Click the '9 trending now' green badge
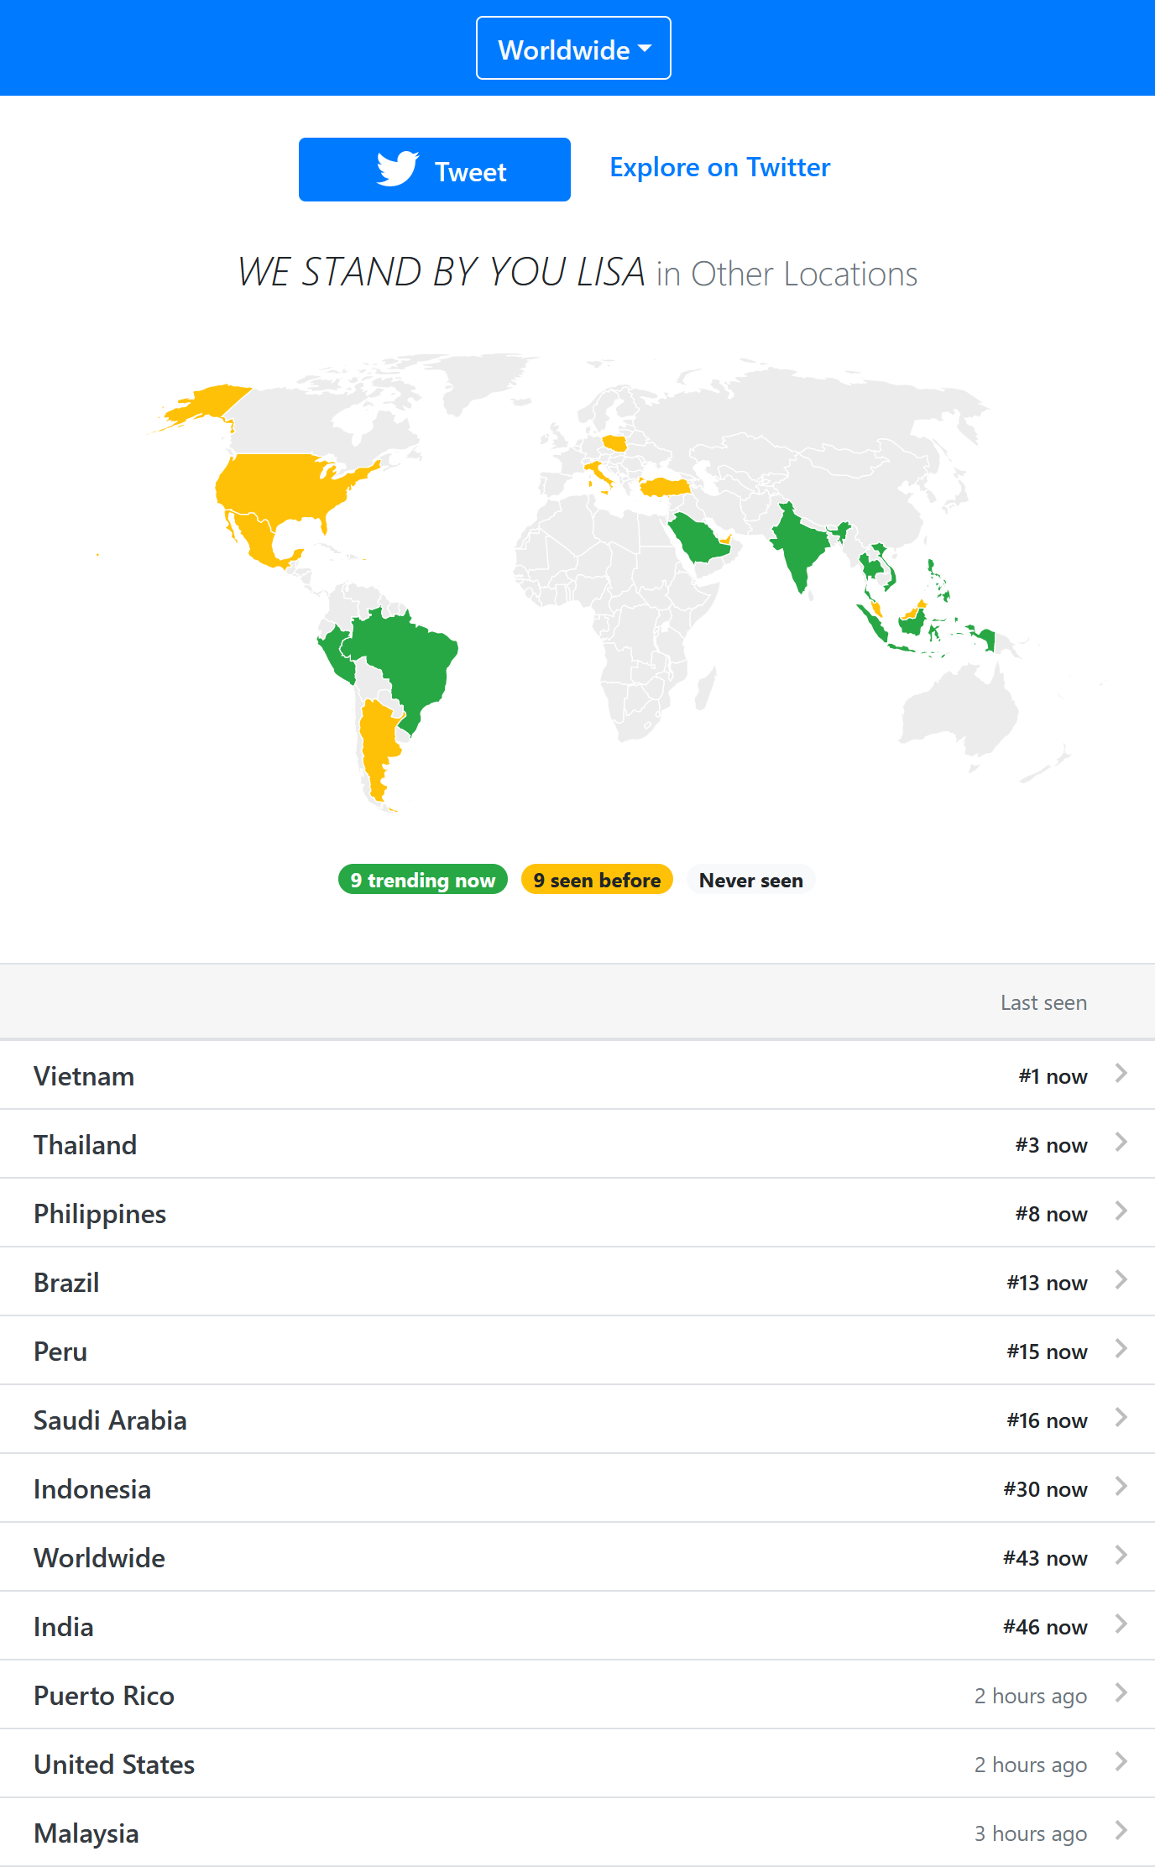 coord(422,880)
